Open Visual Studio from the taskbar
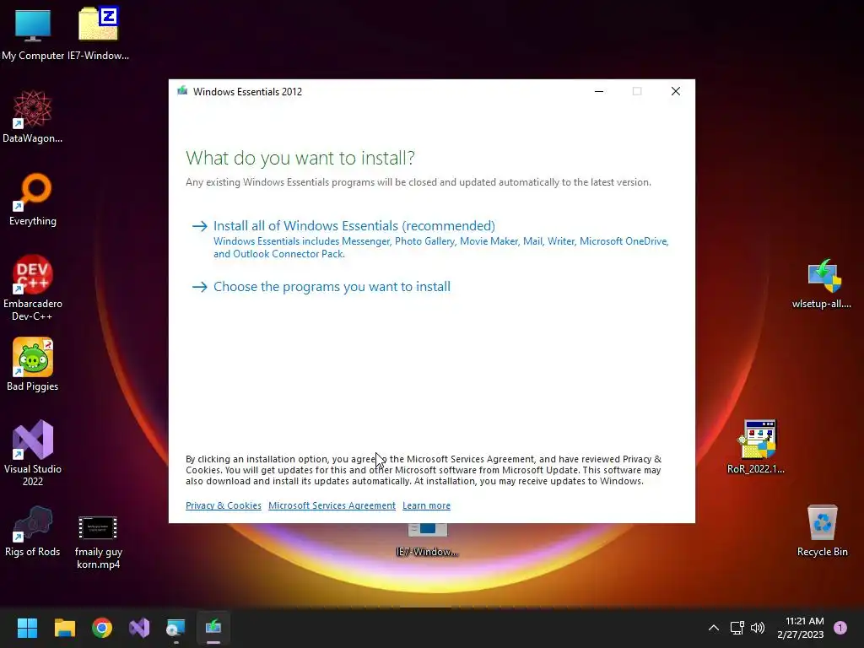 (x=139, y=628)
